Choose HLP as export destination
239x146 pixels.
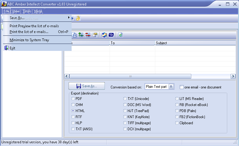pos(73,123)
